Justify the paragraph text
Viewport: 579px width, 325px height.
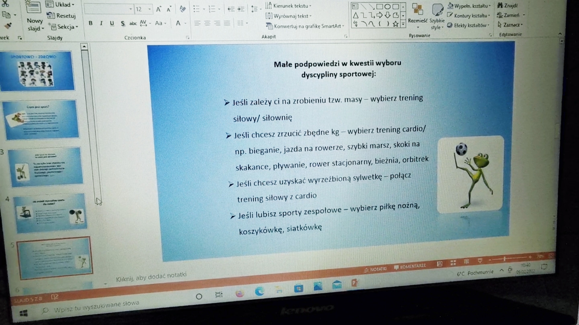(x=227, y=23)
